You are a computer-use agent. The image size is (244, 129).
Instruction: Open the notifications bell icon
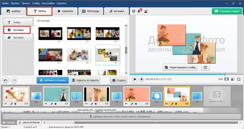[139, 11]
